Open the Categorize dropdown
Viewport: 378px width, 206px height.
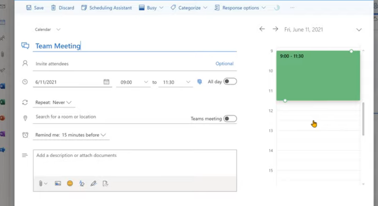click(x=189, y=8)
